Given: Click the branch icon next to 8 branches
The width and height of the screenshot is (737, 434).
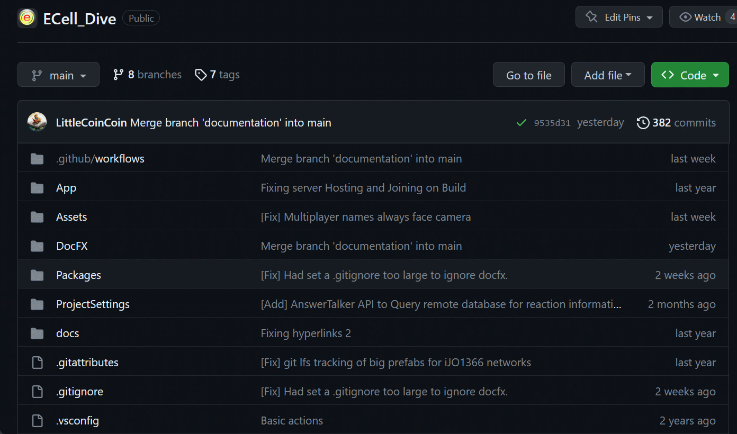Looking at the screenshot, I should pos(117,75).
